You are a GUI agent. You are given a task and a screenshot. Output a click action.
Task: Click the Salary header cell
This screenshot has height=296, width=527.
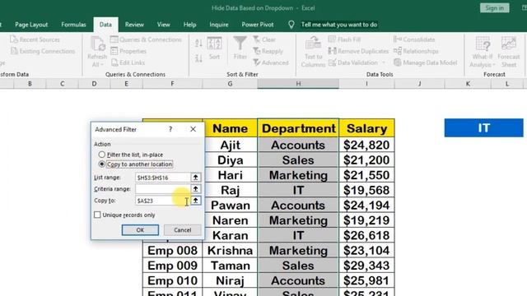pyautogui.click(x=366, y=128)
